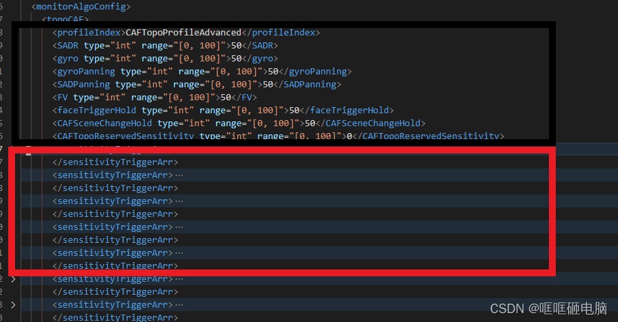Screen dimensions: 618x322
Task: Click the opening FV tag name
Action: click(x=63, y=97)
